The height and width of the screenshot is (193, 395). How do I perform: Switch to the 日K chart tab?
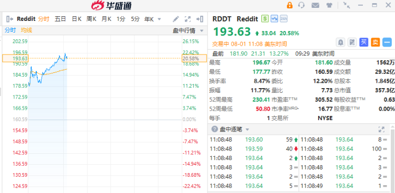click(x=76, y=19)
